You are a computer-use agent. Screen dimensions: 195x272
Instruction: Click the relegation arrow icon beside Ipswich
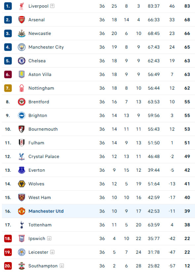click(49, 238)
